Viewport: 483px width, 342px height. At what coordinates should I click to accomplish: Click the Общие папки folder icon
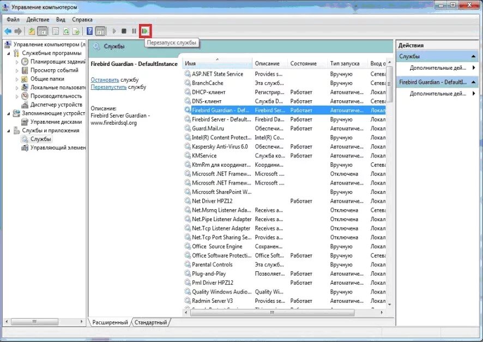25,79
